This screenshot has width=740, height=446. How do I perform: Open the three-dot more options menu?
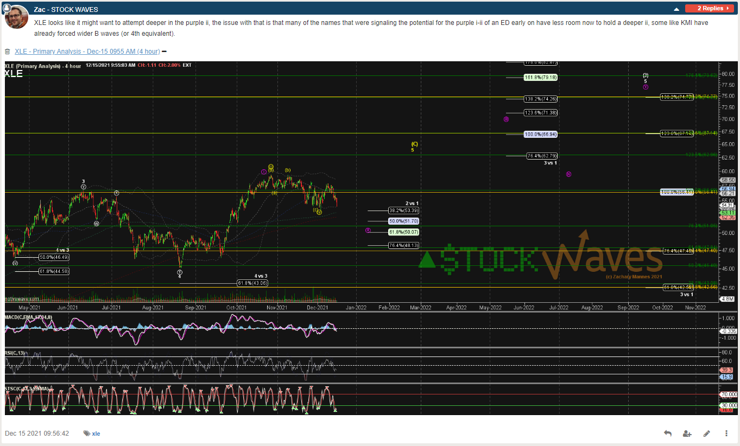click(726, 434)
